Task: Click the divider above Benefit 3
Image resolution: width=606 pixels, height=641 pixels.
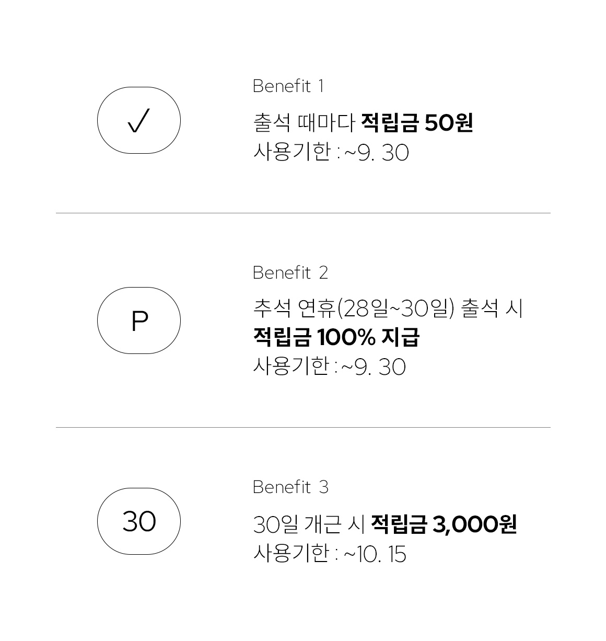Action: 303,427
